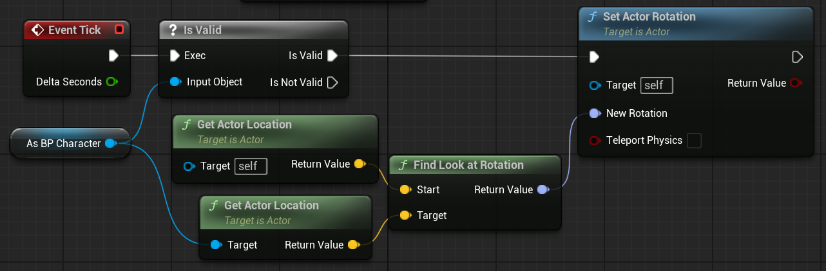Click the New Rotation label
826x271 pixels.
pyautogui.click(x=637, y=114)
